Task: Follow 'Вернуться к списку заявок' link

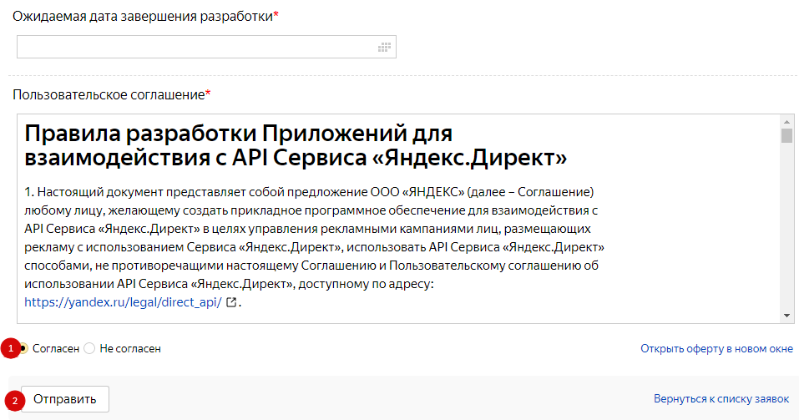Action: [x=721, y=399]
